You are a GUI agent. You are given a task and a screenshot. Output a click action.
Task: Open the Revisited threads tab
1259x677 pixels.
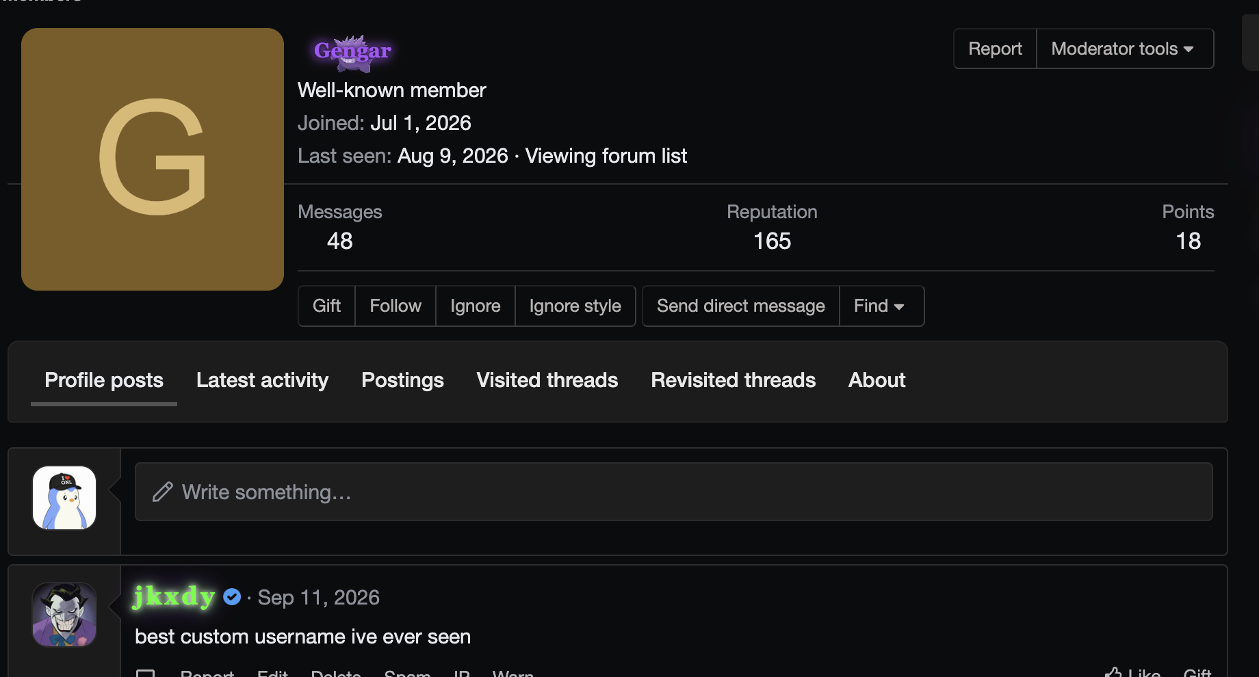click(x=734, y=380)
